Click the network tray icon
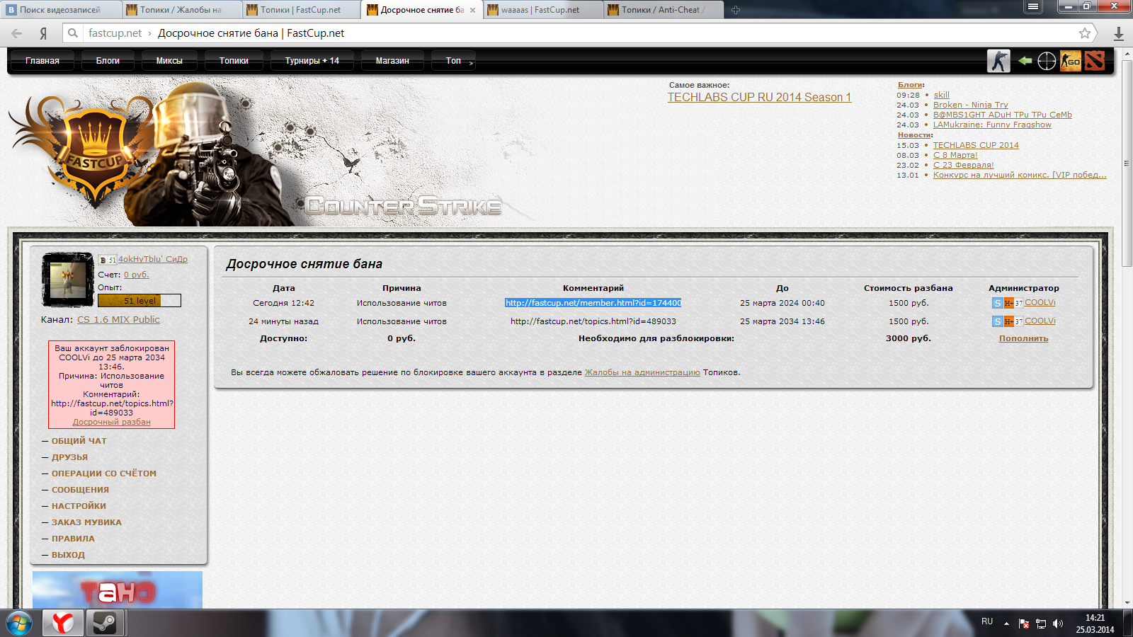Viewport: 1133px width, 637px height. [x=1041, y=624]
